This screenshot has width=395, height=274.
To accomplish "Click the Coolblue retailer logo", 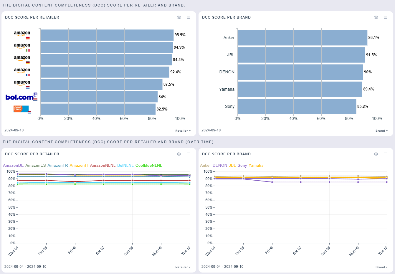I will click(21, 109).
